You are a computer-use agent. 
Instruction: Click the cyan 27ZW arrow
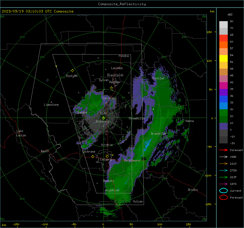tap(223, 171)
